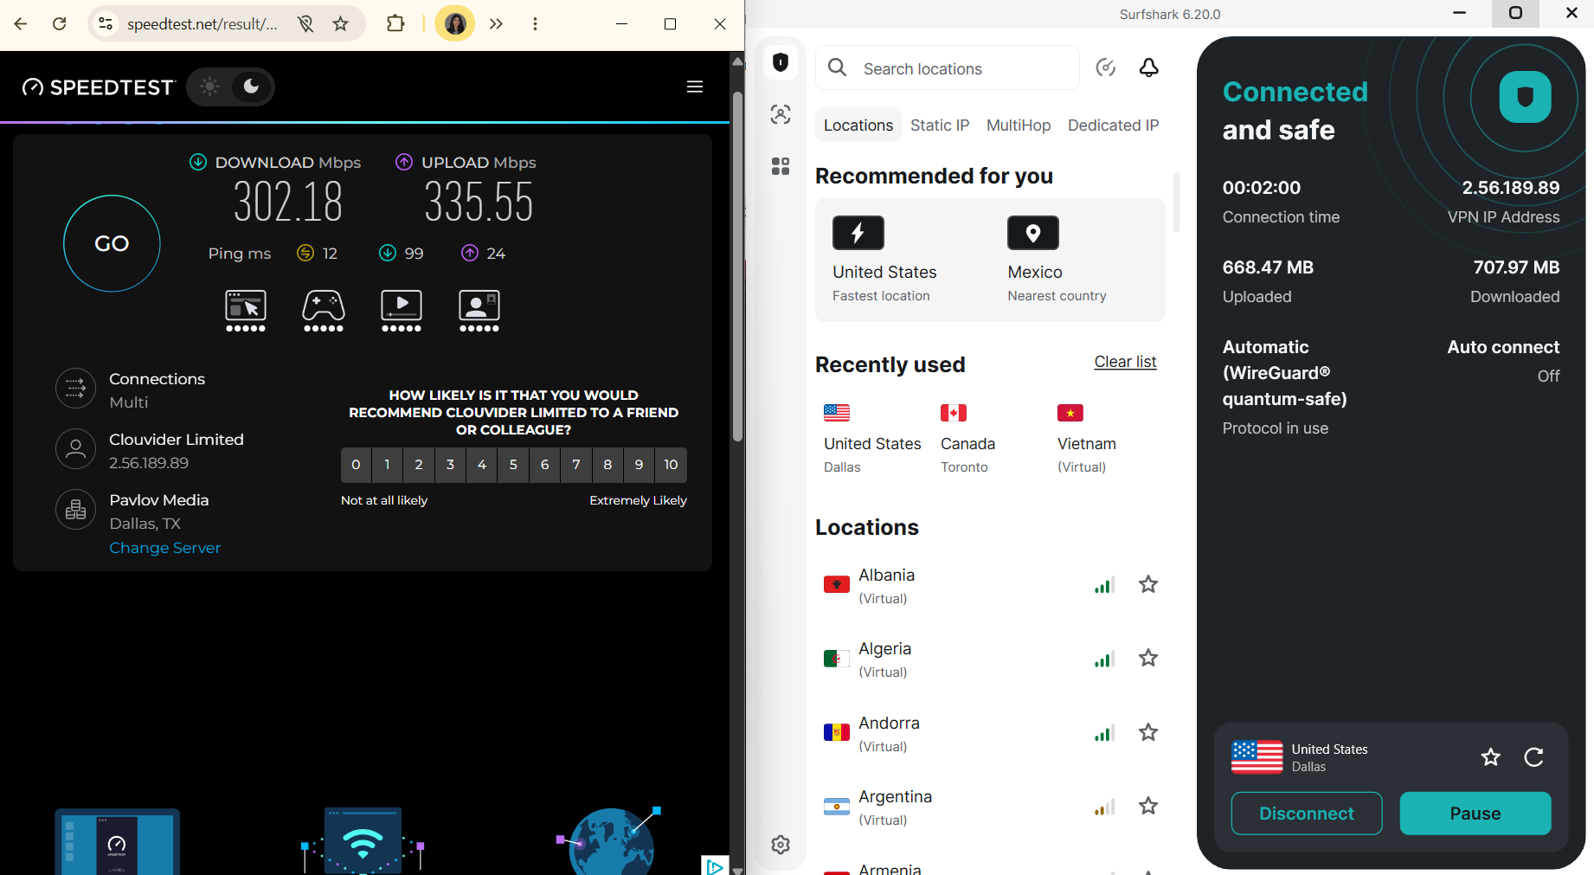Viewport: 1594px width, 875px height.
Task: Click the browser page vertical scrollbar
Action: pyautogui.click(x=737, y=268)
